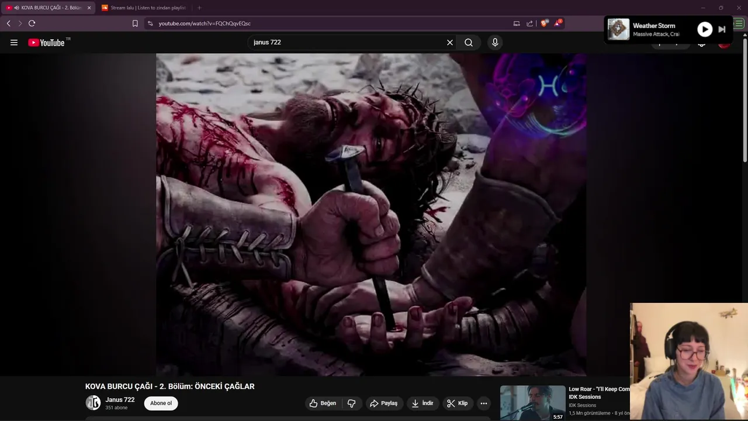
Task: Click the video title KOVA BURCU ÇAĞI
Action: [170, 387]
